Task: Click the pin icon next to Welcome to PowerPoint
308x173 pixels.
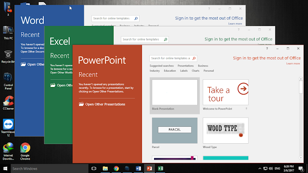Action: 246,109
